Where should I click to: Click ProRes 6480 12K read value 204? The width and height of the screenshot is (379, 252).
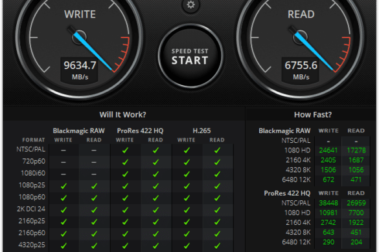pyautogui.click(x=356, y=242)
